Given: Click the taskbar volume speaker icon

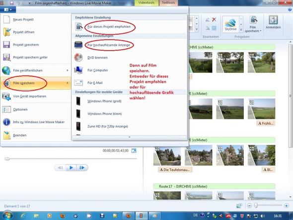Looking at the screenshot, I should pos(262,216).
